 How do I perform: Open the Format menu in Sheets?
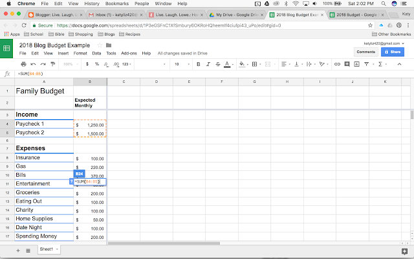pos(80,53)
